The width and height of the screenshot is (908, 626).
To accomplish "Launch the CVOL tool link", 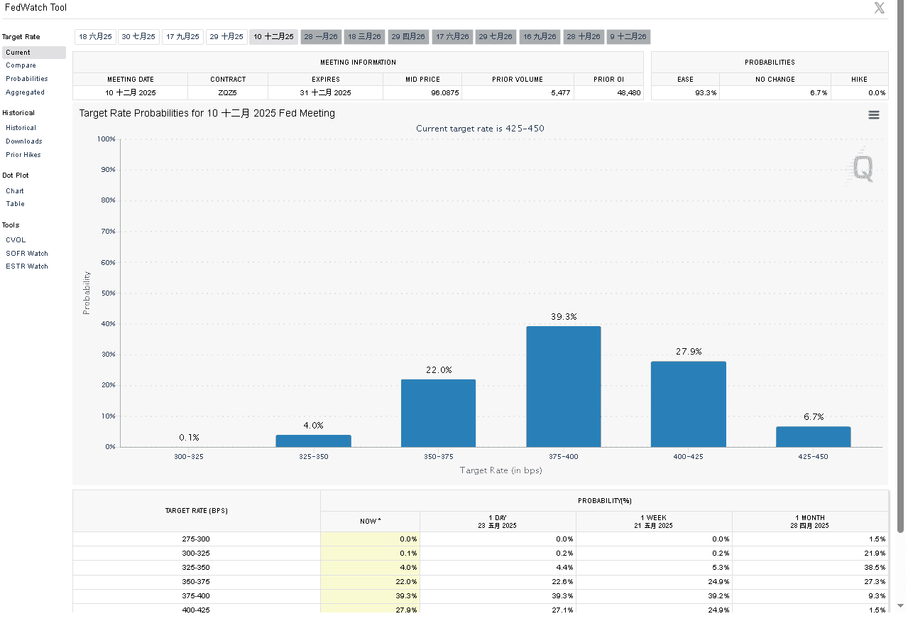I will 16,240.
